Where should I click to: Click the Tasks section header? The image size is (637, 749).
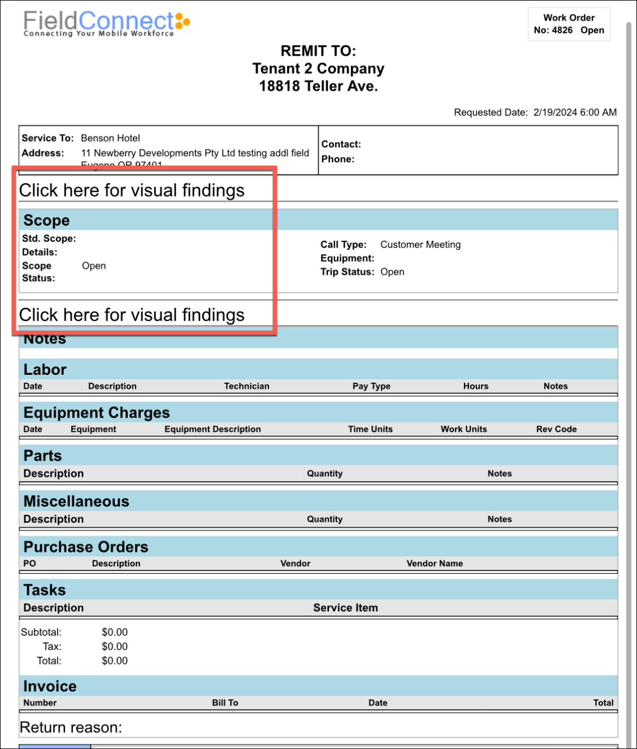click(45, 590)
